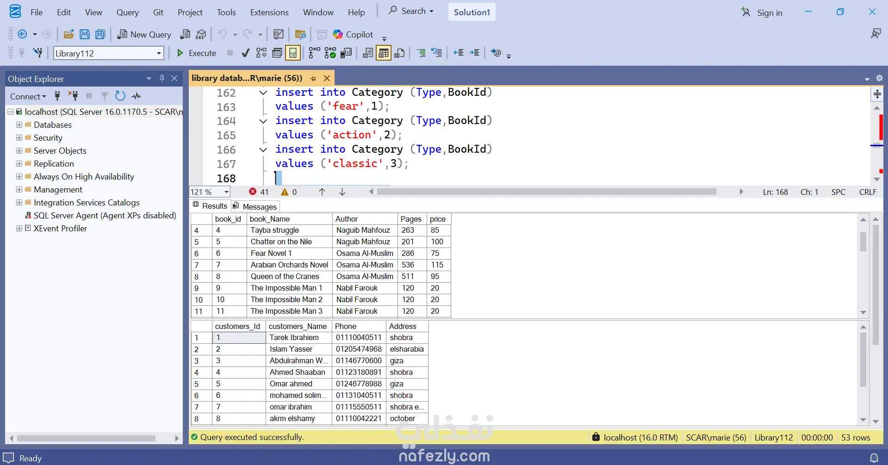Open the 121 % zoom level dropdown
The image size is (888, 465).
[226, 192]
